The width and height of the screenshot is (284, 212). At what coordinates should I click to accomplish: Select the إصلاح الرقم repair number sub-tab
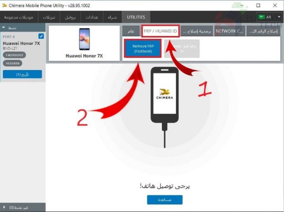click(x=263, y=31)
